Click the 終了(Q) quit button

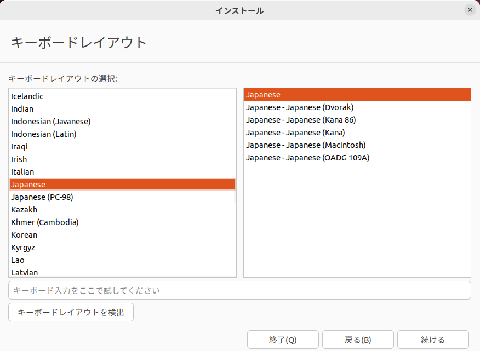tap(283, 340)
